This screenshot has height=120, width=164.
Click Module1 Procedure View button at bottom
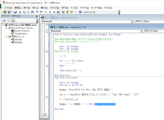pyautogui.click(x=42, y=115)
